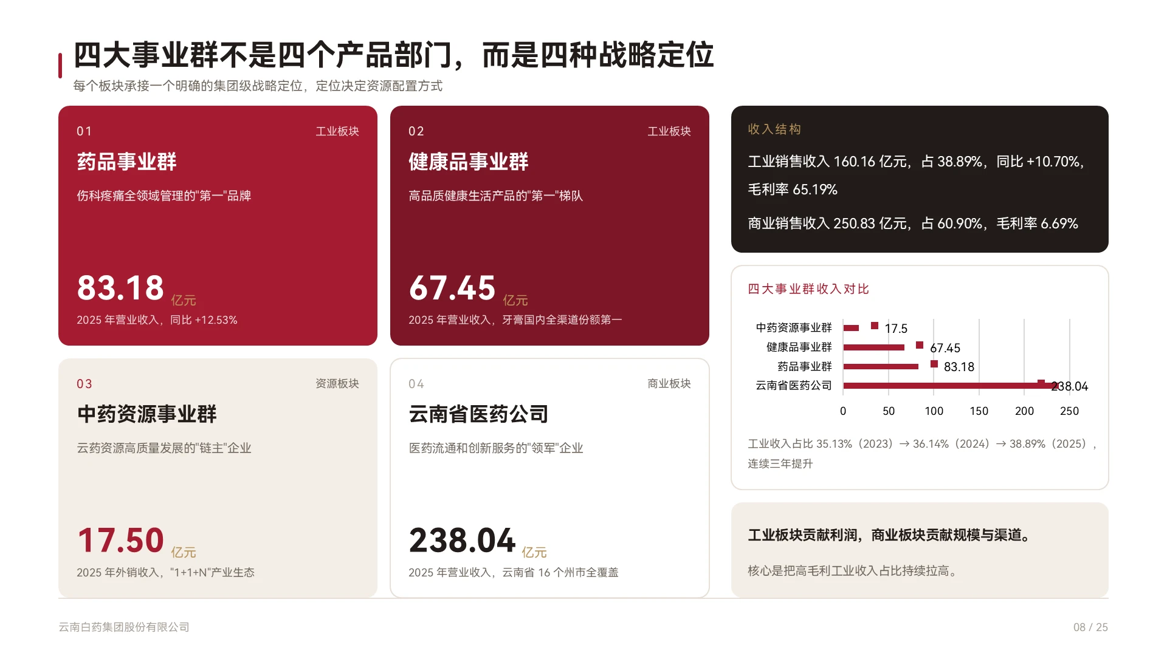The height and width of the screenshot is (656, 1167).
Task: Click the 17.5 chart data label
Action: [896, 329]
